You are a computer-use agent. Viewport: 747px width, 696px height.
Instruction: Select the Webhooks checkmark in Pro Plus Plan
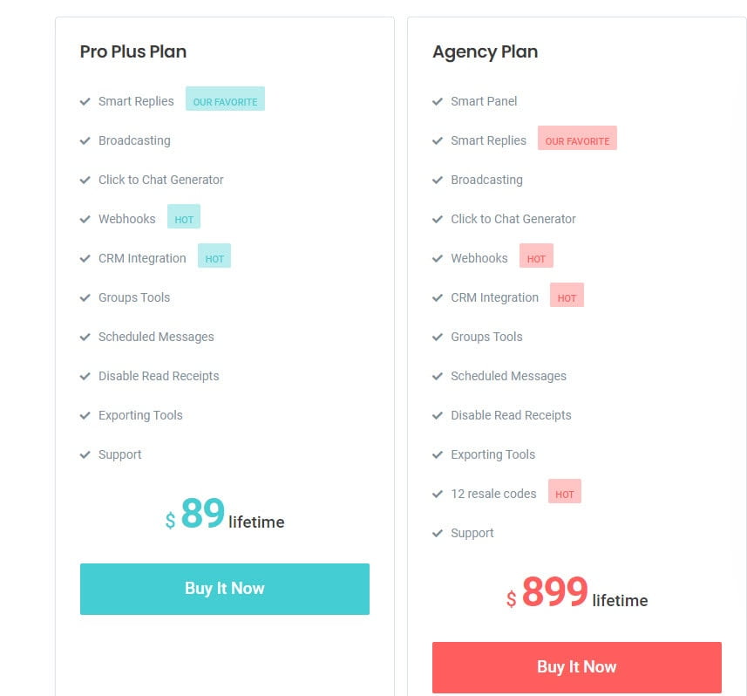85,219
